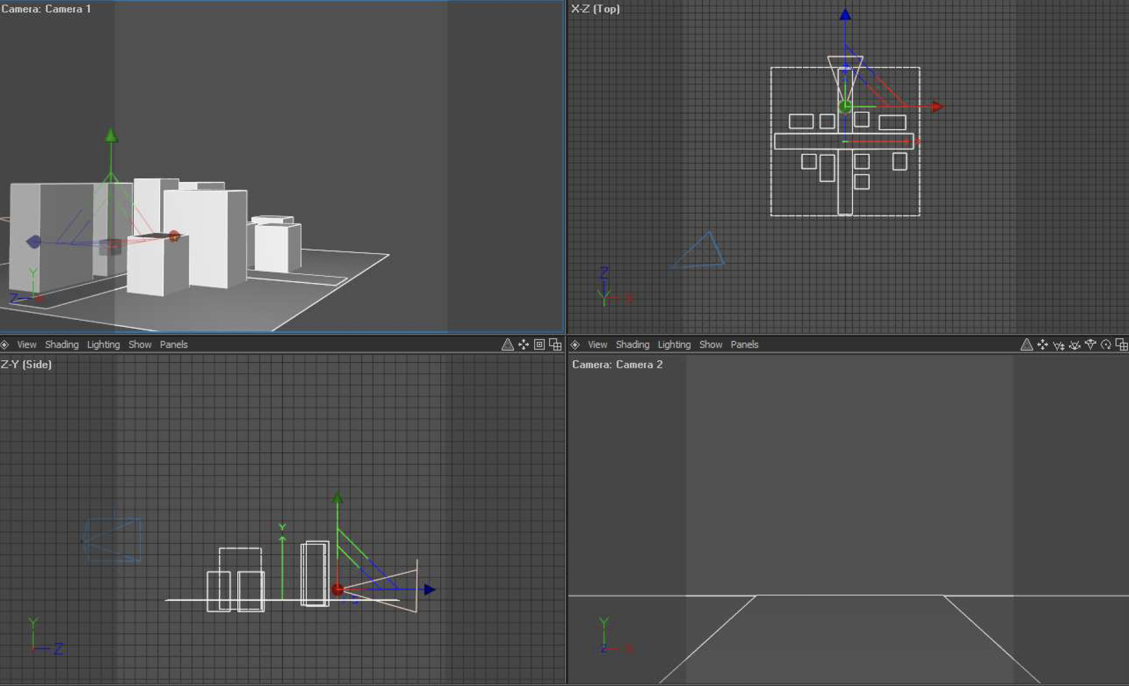Open the Show dropdown in Camera 2 viewport
This screenshot has width=1129, height=686.
coord(711,345)
